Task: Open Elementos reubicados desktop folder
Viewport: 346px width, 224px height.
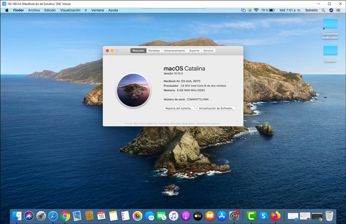Action: pyautogui.click(x=330, y=29)
